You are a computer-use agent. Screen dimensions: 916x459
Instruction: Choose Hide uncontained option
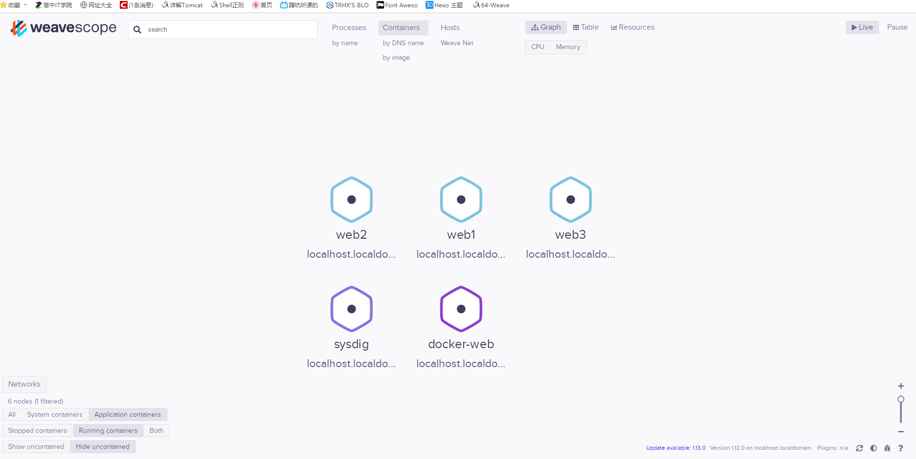pos(103,447)
